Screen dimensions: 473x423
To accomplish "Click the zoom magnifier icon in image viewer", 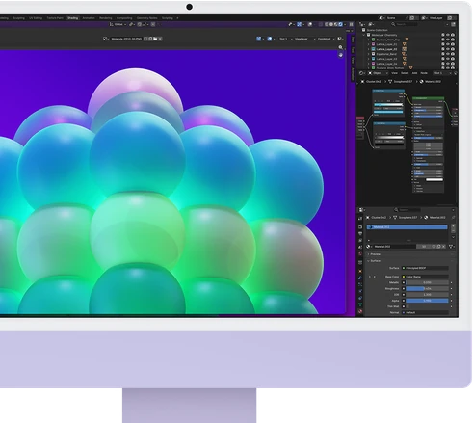I will click(340, 47).
